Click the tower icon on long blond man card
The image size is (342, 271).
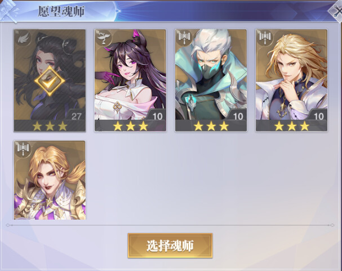[x=265, y=38]
